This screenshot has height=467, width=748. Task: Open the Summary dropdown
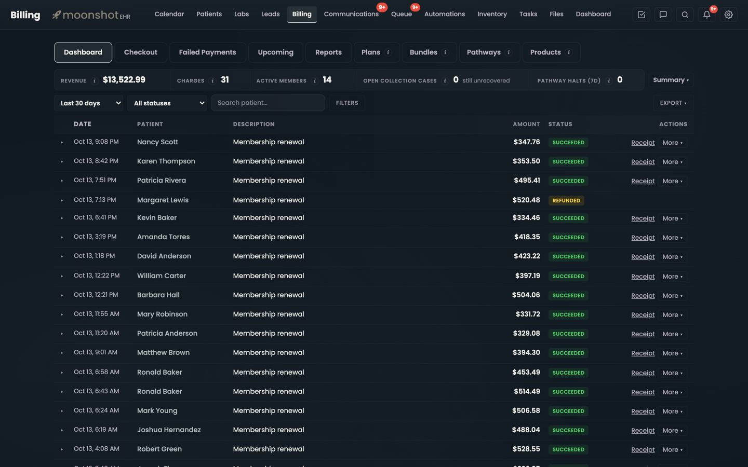(671, 80)
